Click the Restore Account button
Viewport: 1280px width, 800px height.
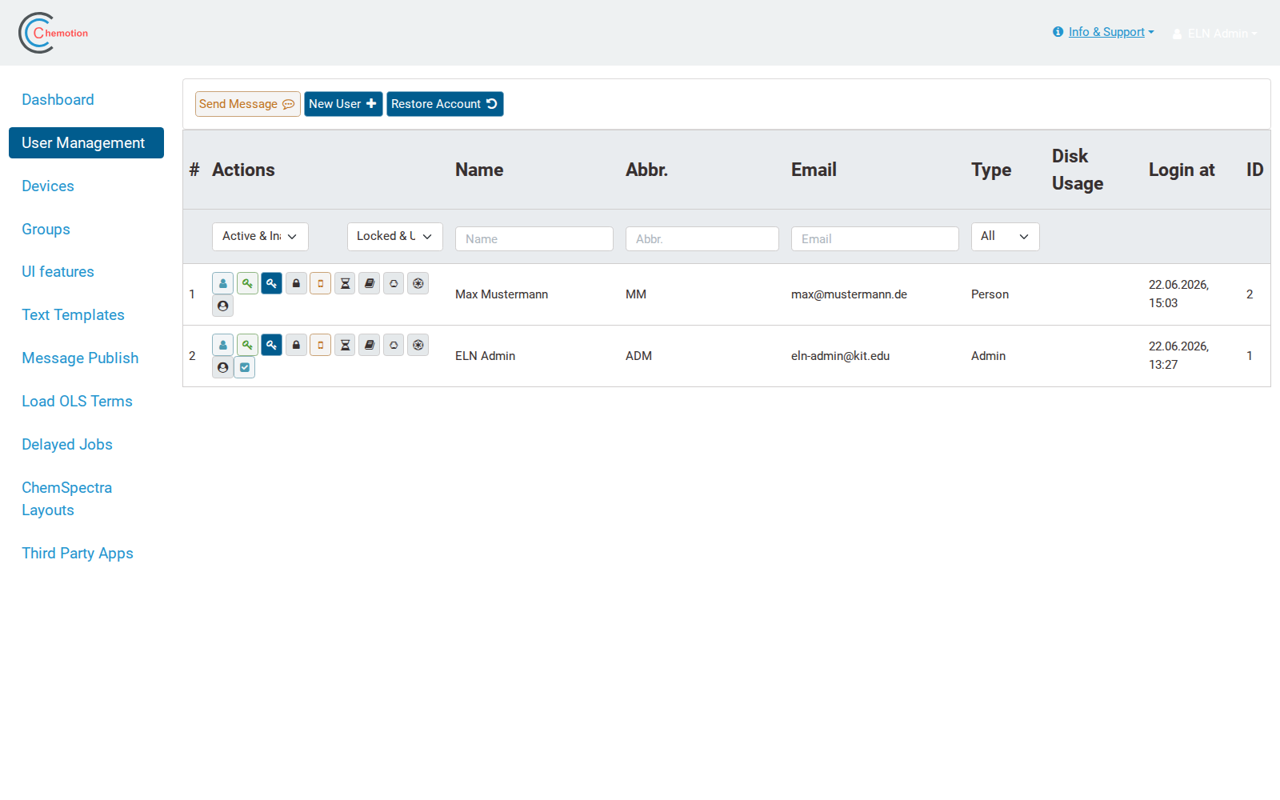pos(445,104)
